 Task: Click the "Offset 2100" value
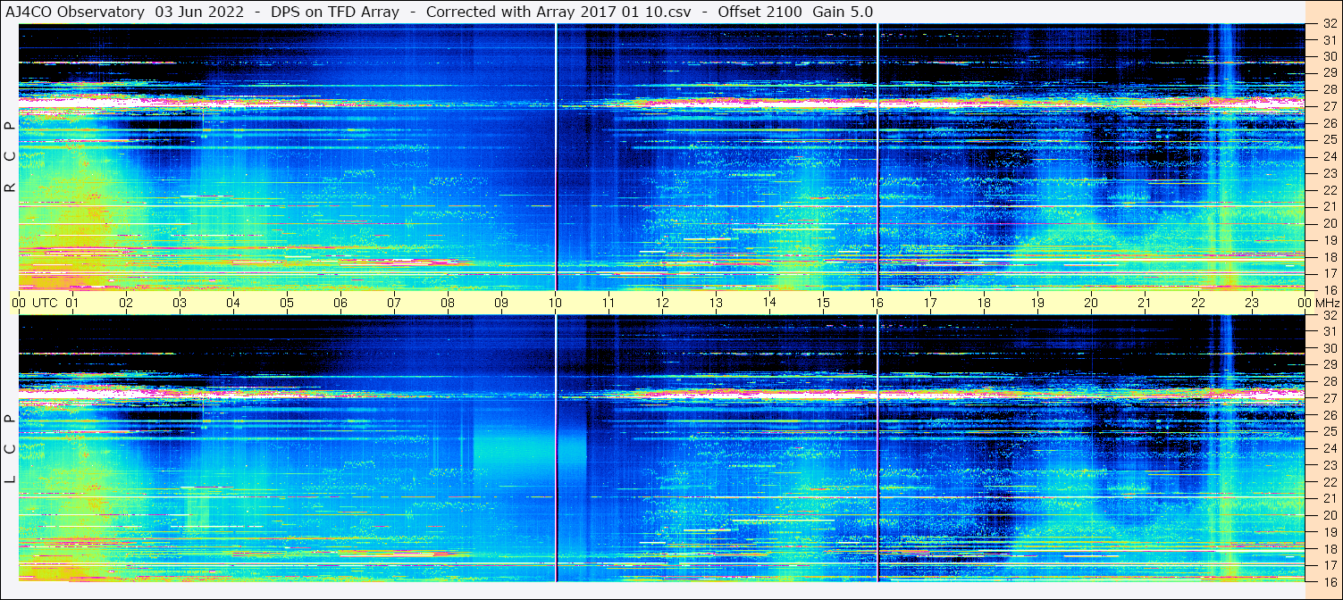coord(760,12)
